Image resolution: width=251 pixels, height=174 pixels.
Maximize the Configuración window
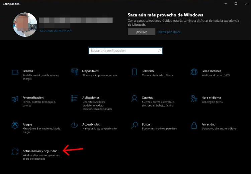pyautogui.click(x=236, y=4)
